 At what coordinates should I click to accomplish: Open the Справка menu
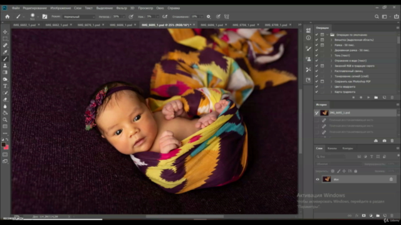174,8
